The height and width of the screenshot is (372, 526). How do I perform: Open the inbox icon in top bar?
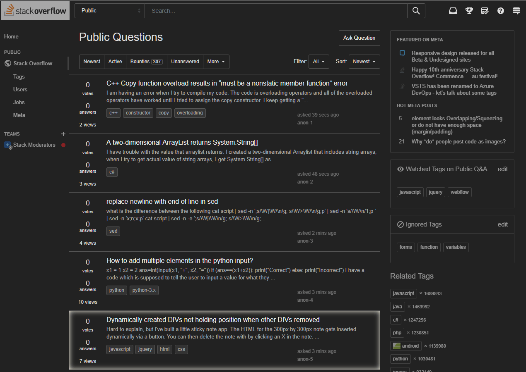pos(453,11)
